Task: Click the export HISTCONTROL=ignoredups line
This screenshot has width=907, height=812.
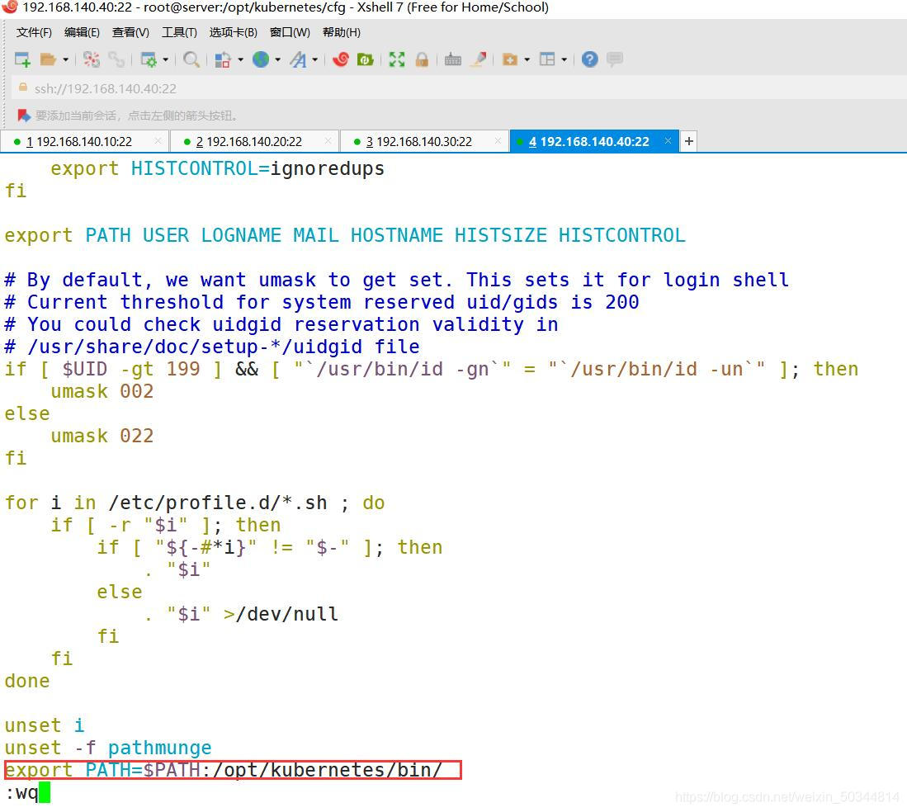Action: click(x=217, y=168)
